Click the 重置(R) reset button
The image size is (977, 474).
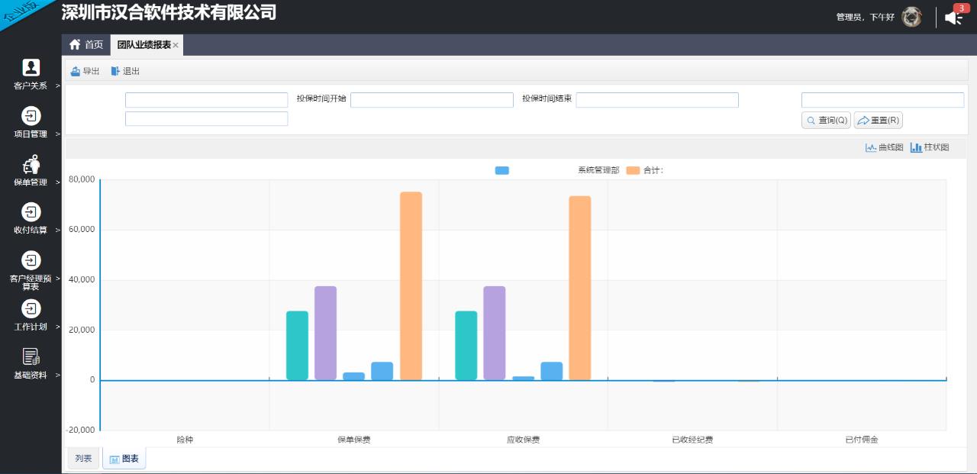click(x=879, y=121)
